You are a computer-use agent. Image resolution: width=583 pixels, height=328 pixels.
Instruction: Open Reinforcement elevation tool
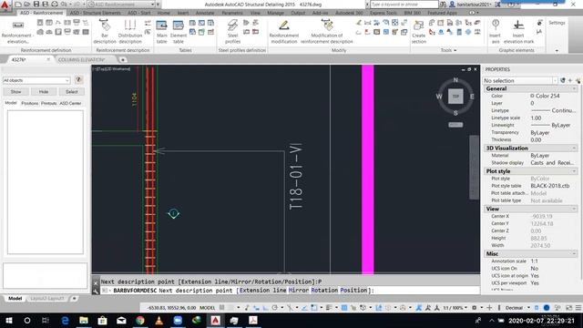17,32
